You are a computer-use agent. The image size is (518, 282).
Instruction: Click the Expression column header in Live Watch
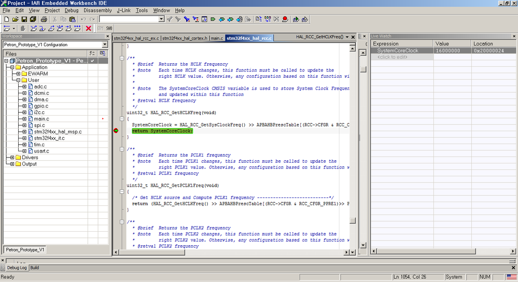pos(402,44)
